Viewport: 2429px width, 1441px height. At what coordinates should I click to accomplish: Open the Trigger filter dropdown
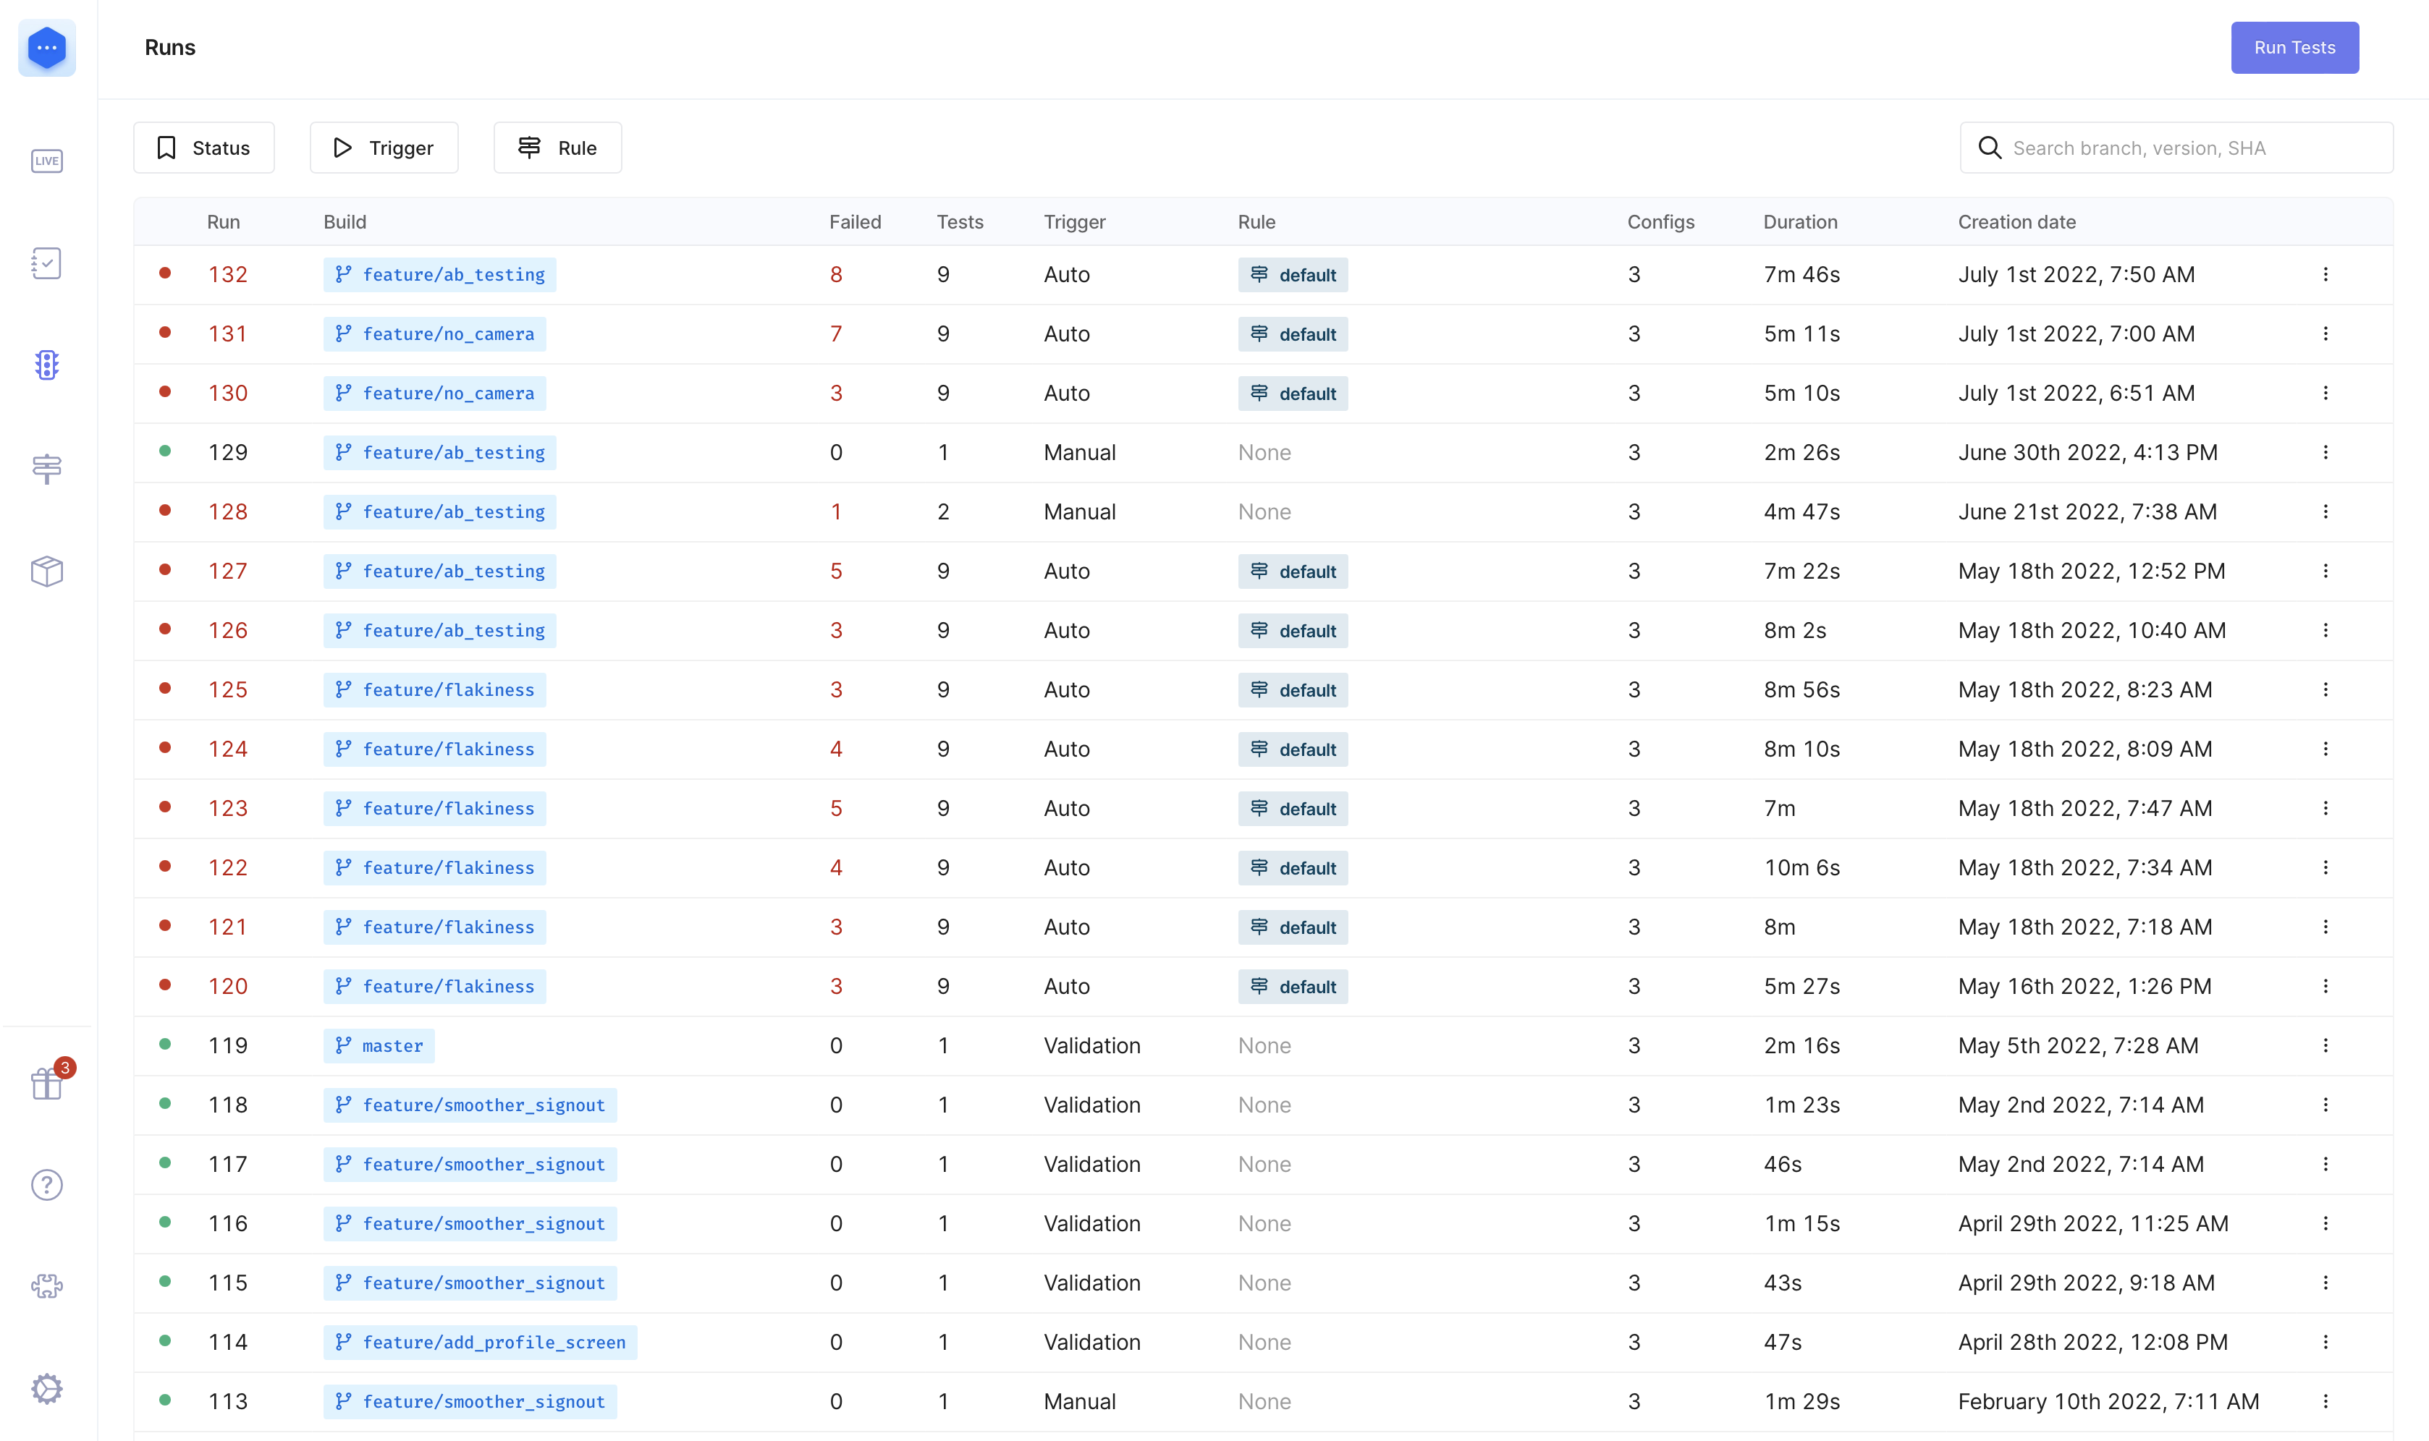point(384,148)
